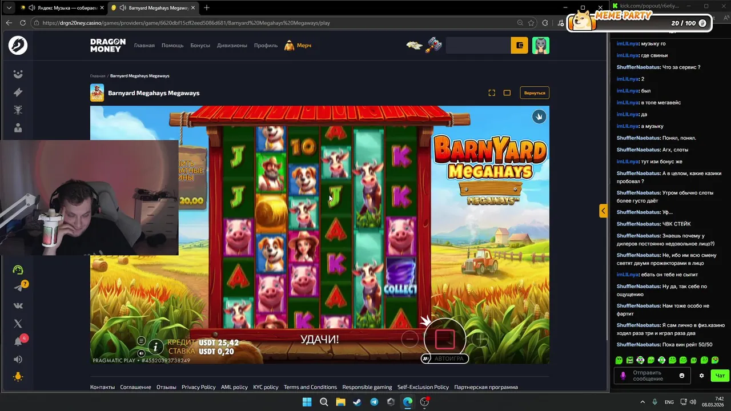731x411 pixels.
Task: Expand the system tray hidden icons chevron
Action: coord(642,402)
